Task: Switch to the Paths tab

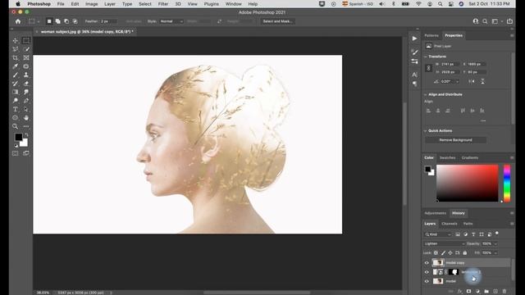Action: pos(468,224)
